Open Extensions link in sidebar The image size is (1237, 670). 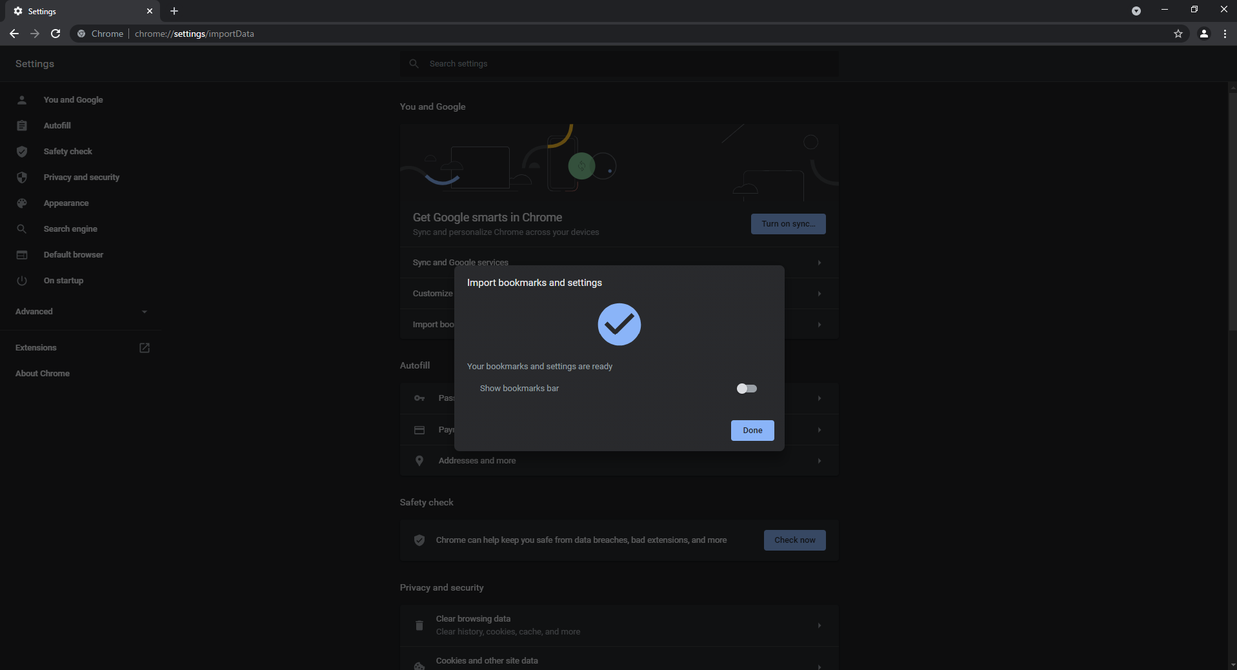(x=36, y=348)
